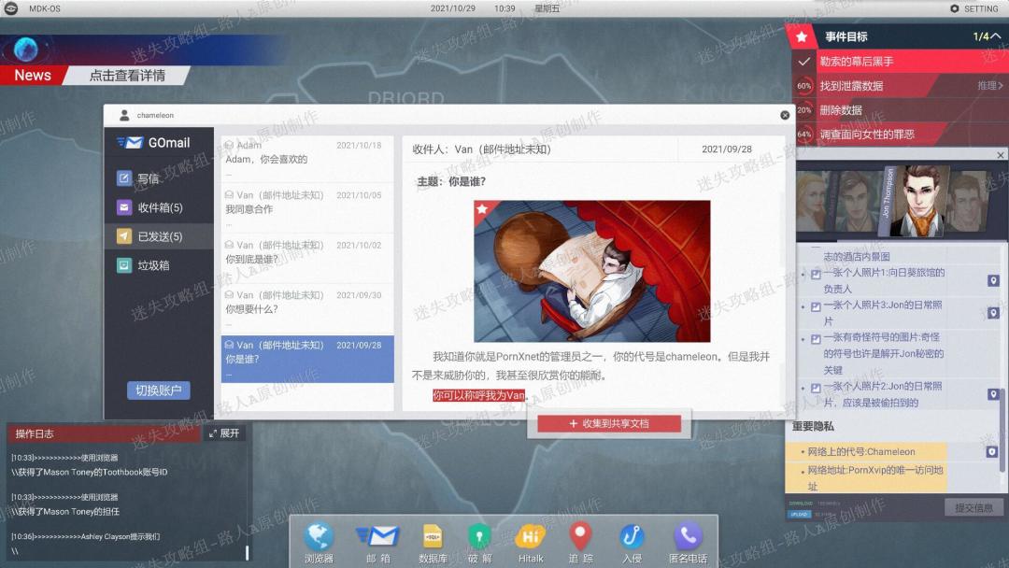This screenshot has height=568, width=1009.
Task: Open Van email 我同意合作
Action: click(307, 208)
